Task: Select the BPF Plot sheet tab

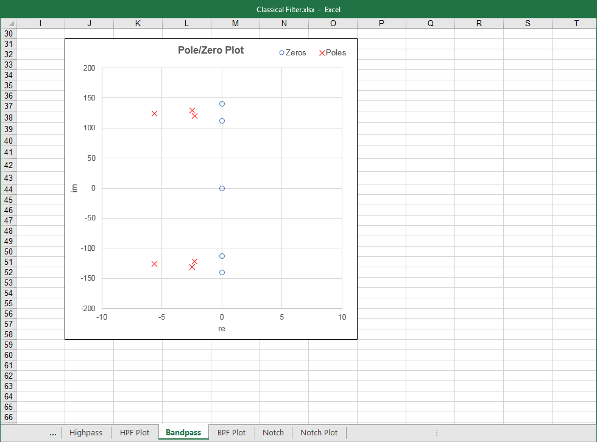Action: 231,432
